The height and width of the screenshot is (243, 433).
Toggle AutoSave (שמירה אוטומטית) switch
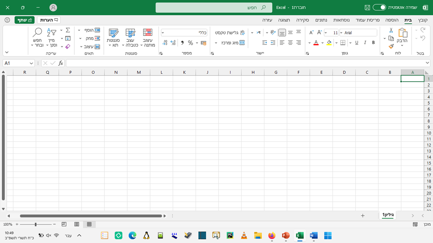pos(379,7)
